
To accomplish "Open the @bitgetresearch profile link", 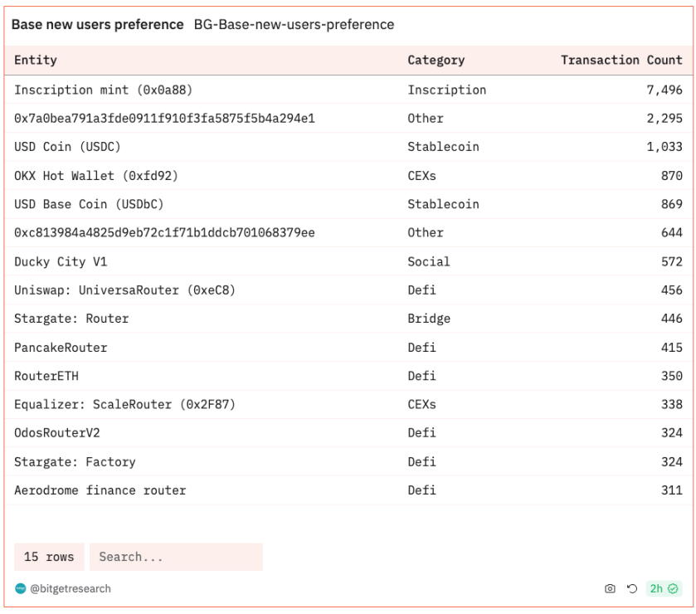I will tap(71, 589).
